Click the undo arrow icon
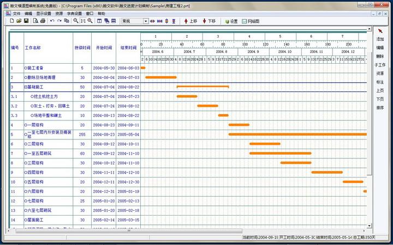393x245 pixels. (52, 21)
